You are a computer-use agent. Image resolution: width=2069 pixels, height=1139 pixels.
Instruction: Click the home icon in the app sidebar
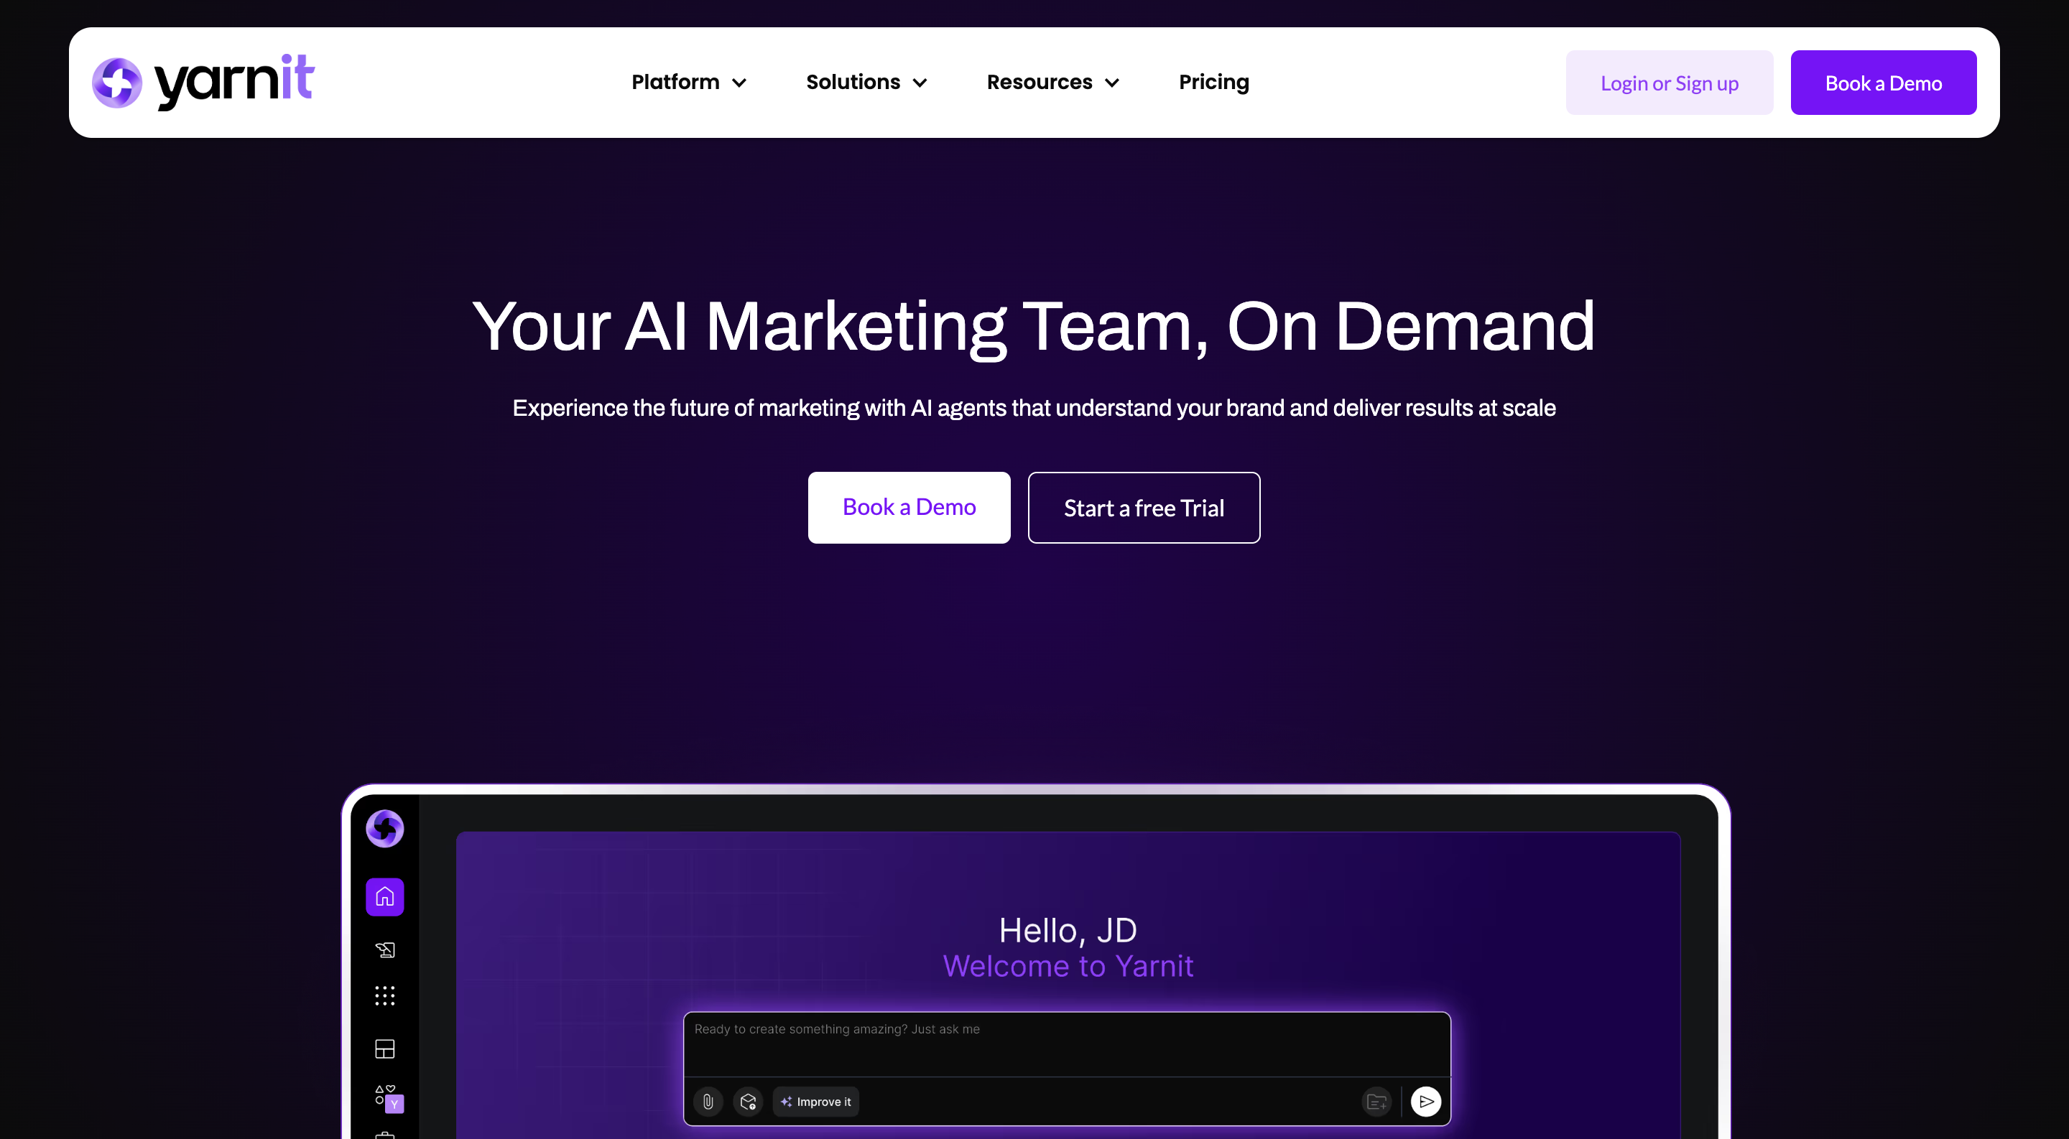[385, 896]
